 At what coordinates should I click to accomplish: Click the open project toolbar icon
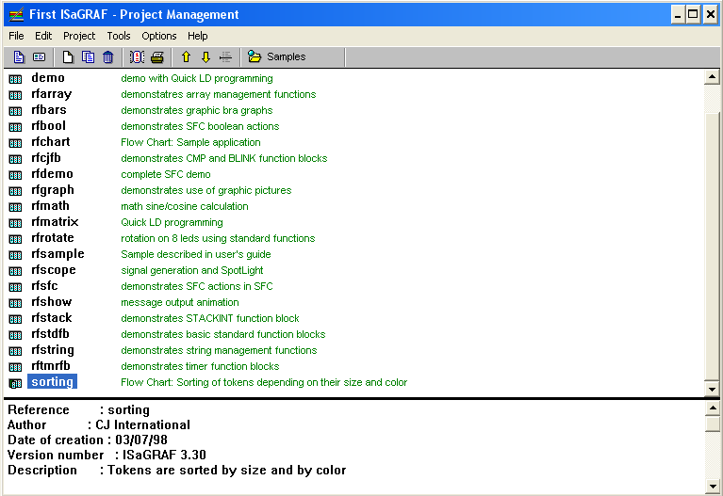coord(19,57)
